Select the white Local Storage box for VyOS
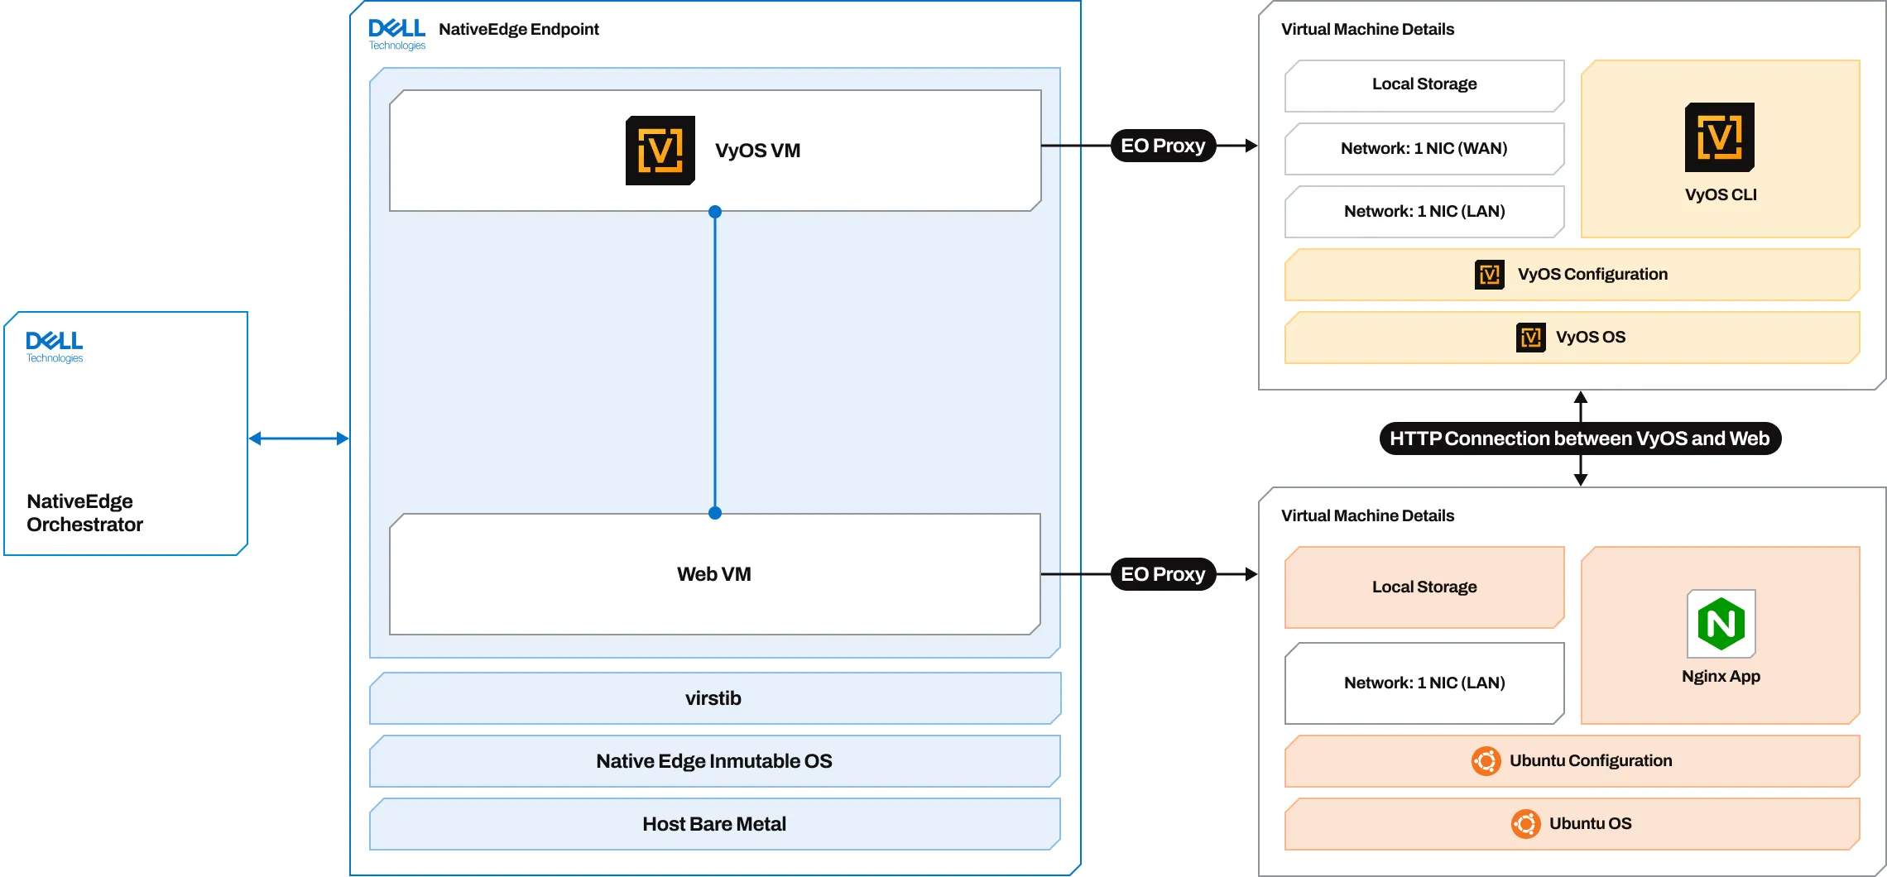1887x877 pixels. tap(1424, 86)
